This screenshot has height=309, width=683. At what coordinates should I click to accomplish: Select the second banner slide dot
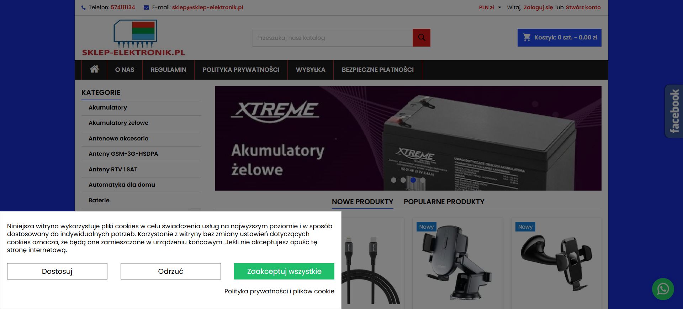tap(403, 180)
